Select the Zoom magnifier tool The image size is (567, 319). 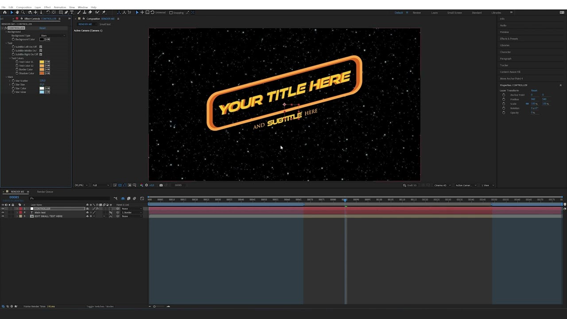[x=23, y=12]
